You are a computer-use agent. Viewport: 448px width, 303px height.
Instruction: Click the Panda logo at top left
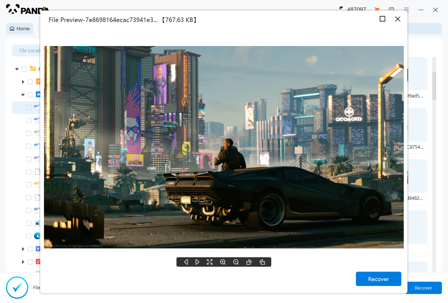click(x=27, y=9)
